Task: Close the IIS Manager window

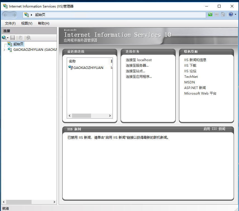Action: 232,6
